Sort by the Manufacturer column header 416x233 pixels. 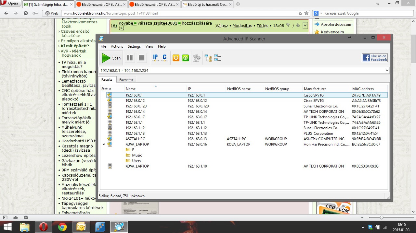coord(327,89)
